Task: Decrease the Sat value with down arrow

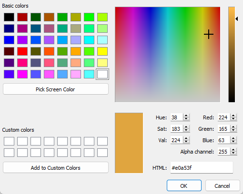Action: pyautogui.click(x=186, y=131)
